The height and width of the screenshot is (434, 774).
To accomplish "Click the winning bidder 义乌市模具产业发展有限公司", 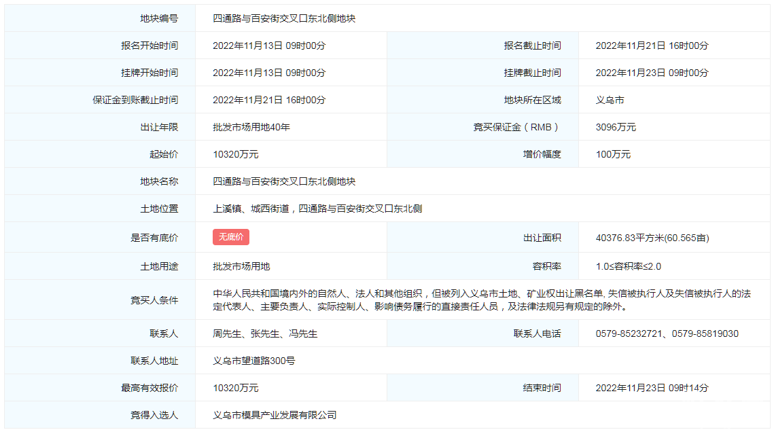I will [275, 415].
